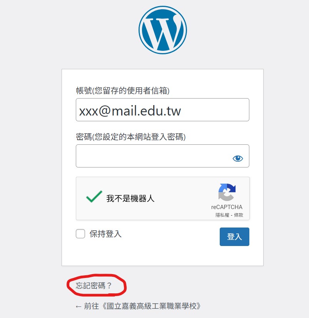Click the 密碼(您設定的本網站登入密碼) label

[131, 137]
